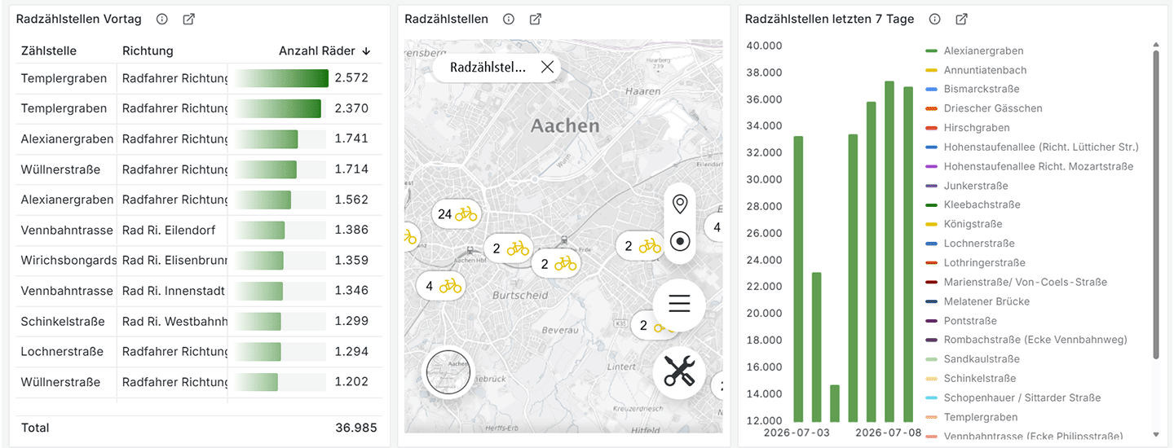Open Radzählstellen Vortag panel in new window
Screen dimensions: 1174x448
188,19
